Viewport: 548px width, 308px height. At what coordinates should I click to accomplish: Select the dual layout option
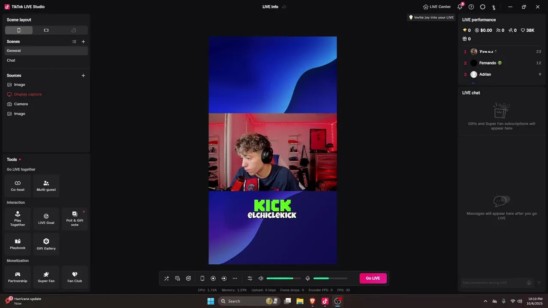click(74, 30)
